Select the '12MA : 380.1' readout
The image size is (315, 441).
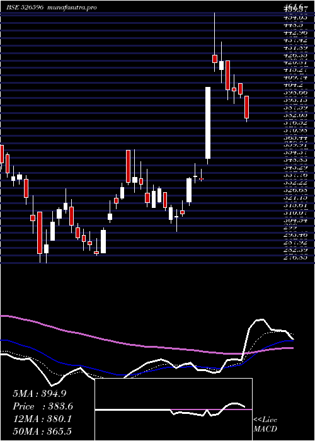pyautogui.click(x=42, y=419)
